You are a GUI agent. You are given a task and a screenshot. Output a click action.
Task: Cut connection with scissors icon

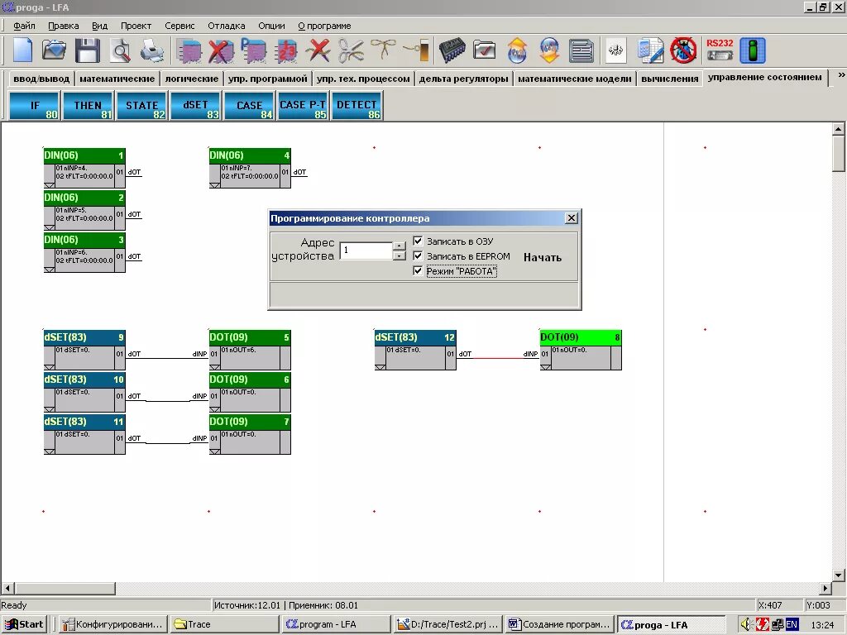pyautogui.click(x=351, y=50)
